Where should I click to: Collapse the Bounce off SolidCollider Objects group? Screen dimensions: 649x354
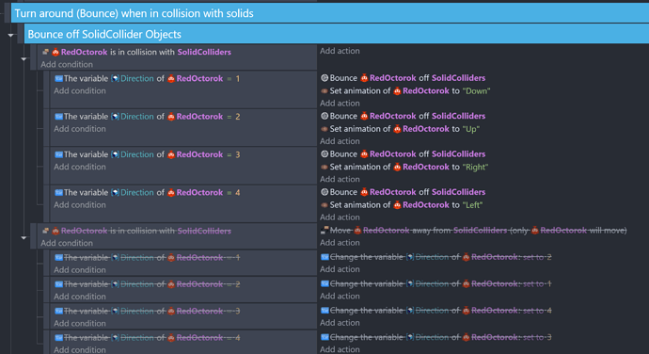point(10,35)
